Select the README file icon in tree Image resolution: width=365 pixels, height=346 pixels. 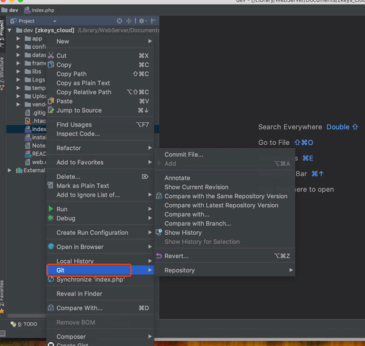28,154
